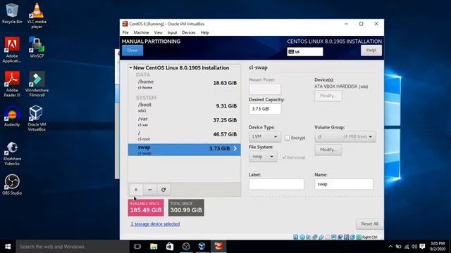
Task: Click the Help! button in the installer
Action: point(371,51)
